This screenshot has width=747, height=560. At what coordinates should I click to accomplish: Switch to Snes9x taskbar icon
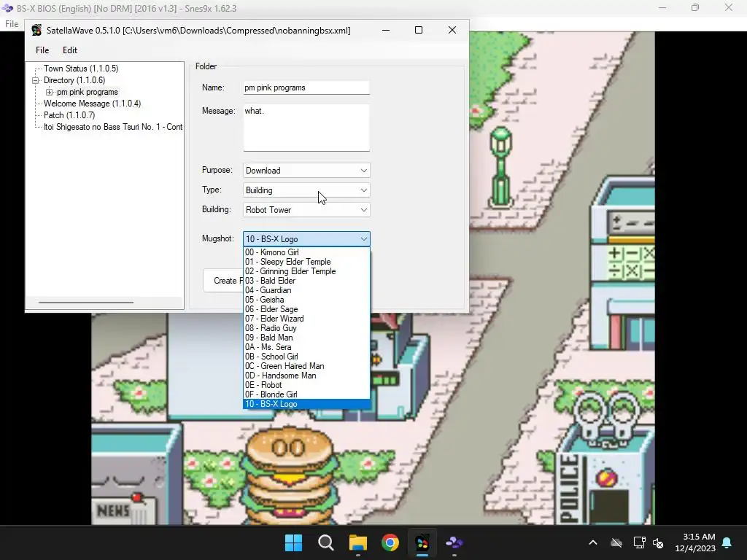[x=454, y=542]
